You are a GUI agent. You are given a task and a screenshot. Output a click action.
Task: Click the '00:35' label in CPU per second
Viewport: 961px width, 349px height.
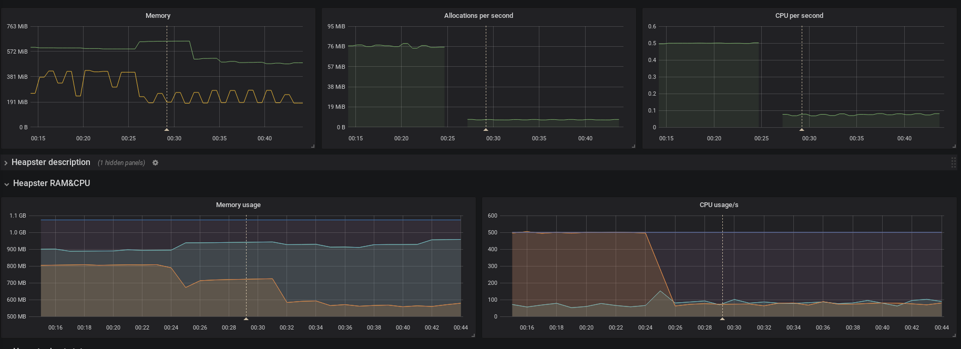tap(856, 138)
